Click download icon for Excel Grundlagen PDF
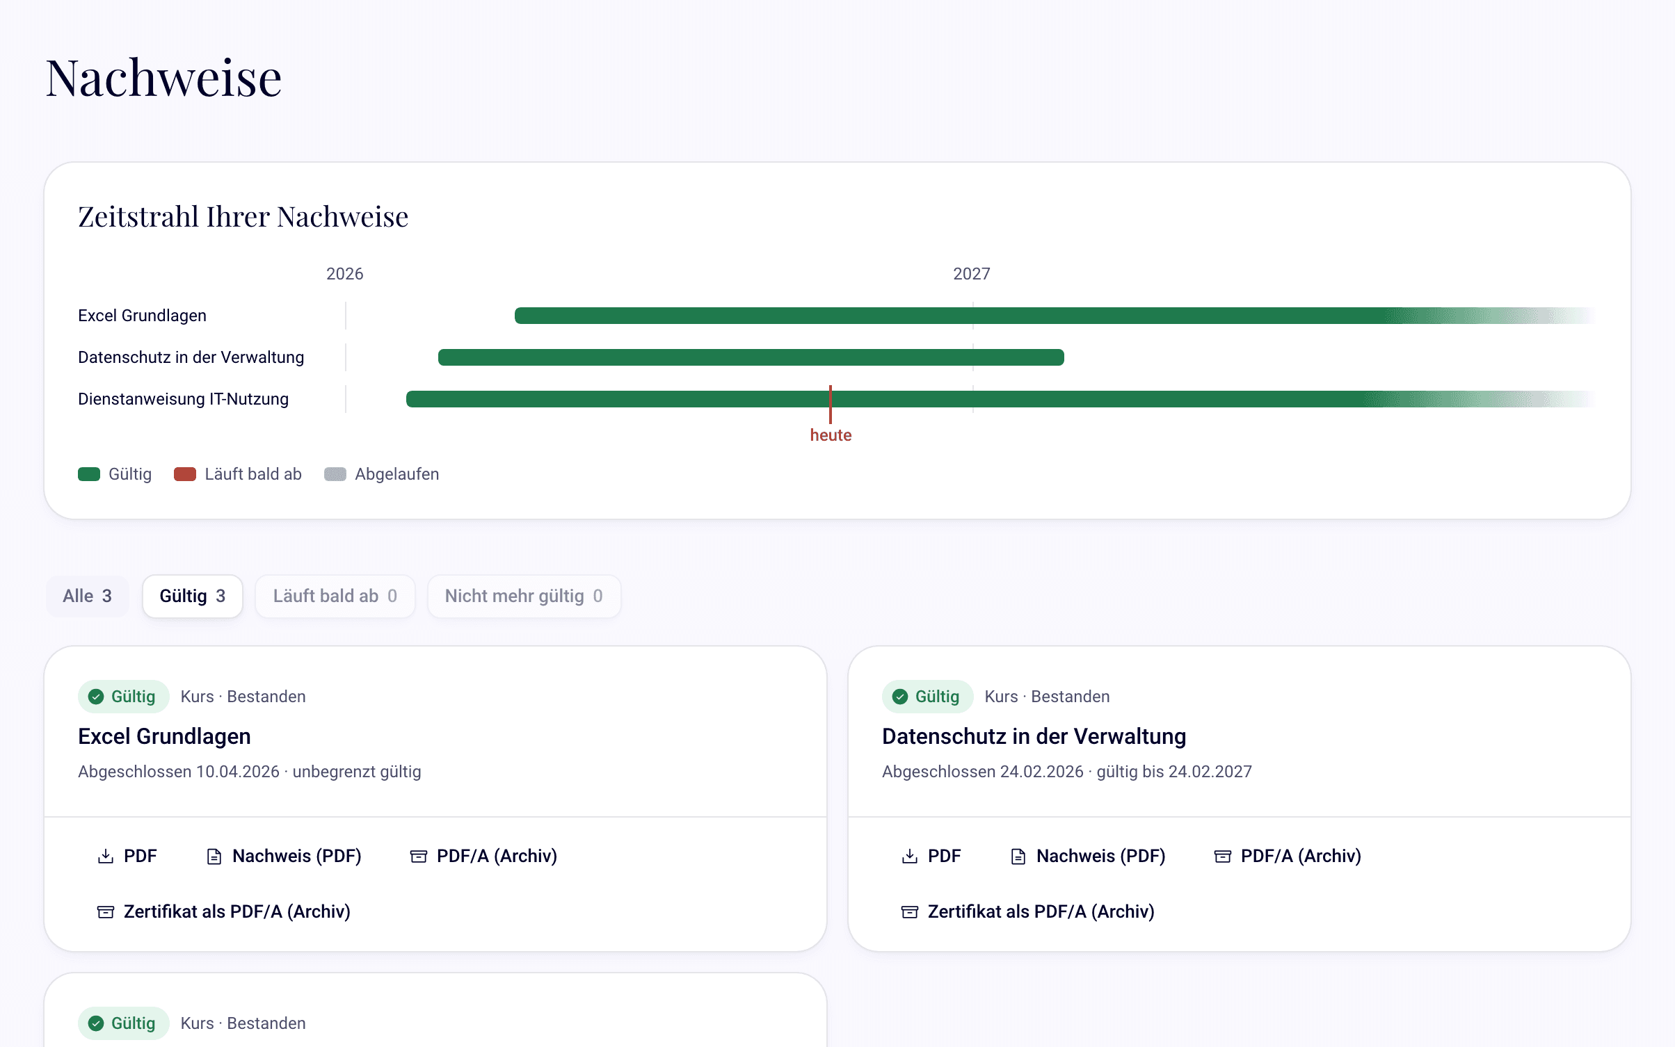The width and height of the screenshot is (1675, 1047). 106,856
